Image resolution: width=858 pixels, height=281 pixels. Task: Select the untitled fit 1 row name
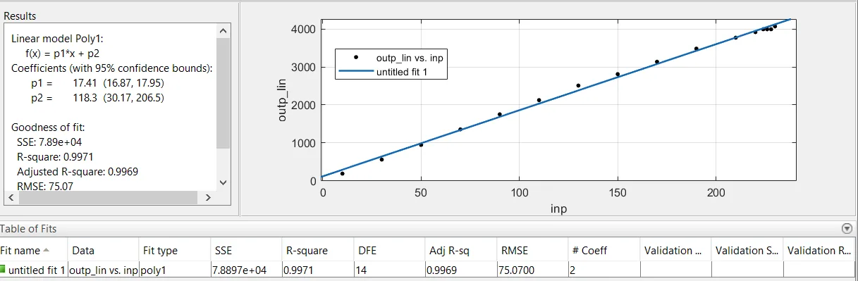37,270
